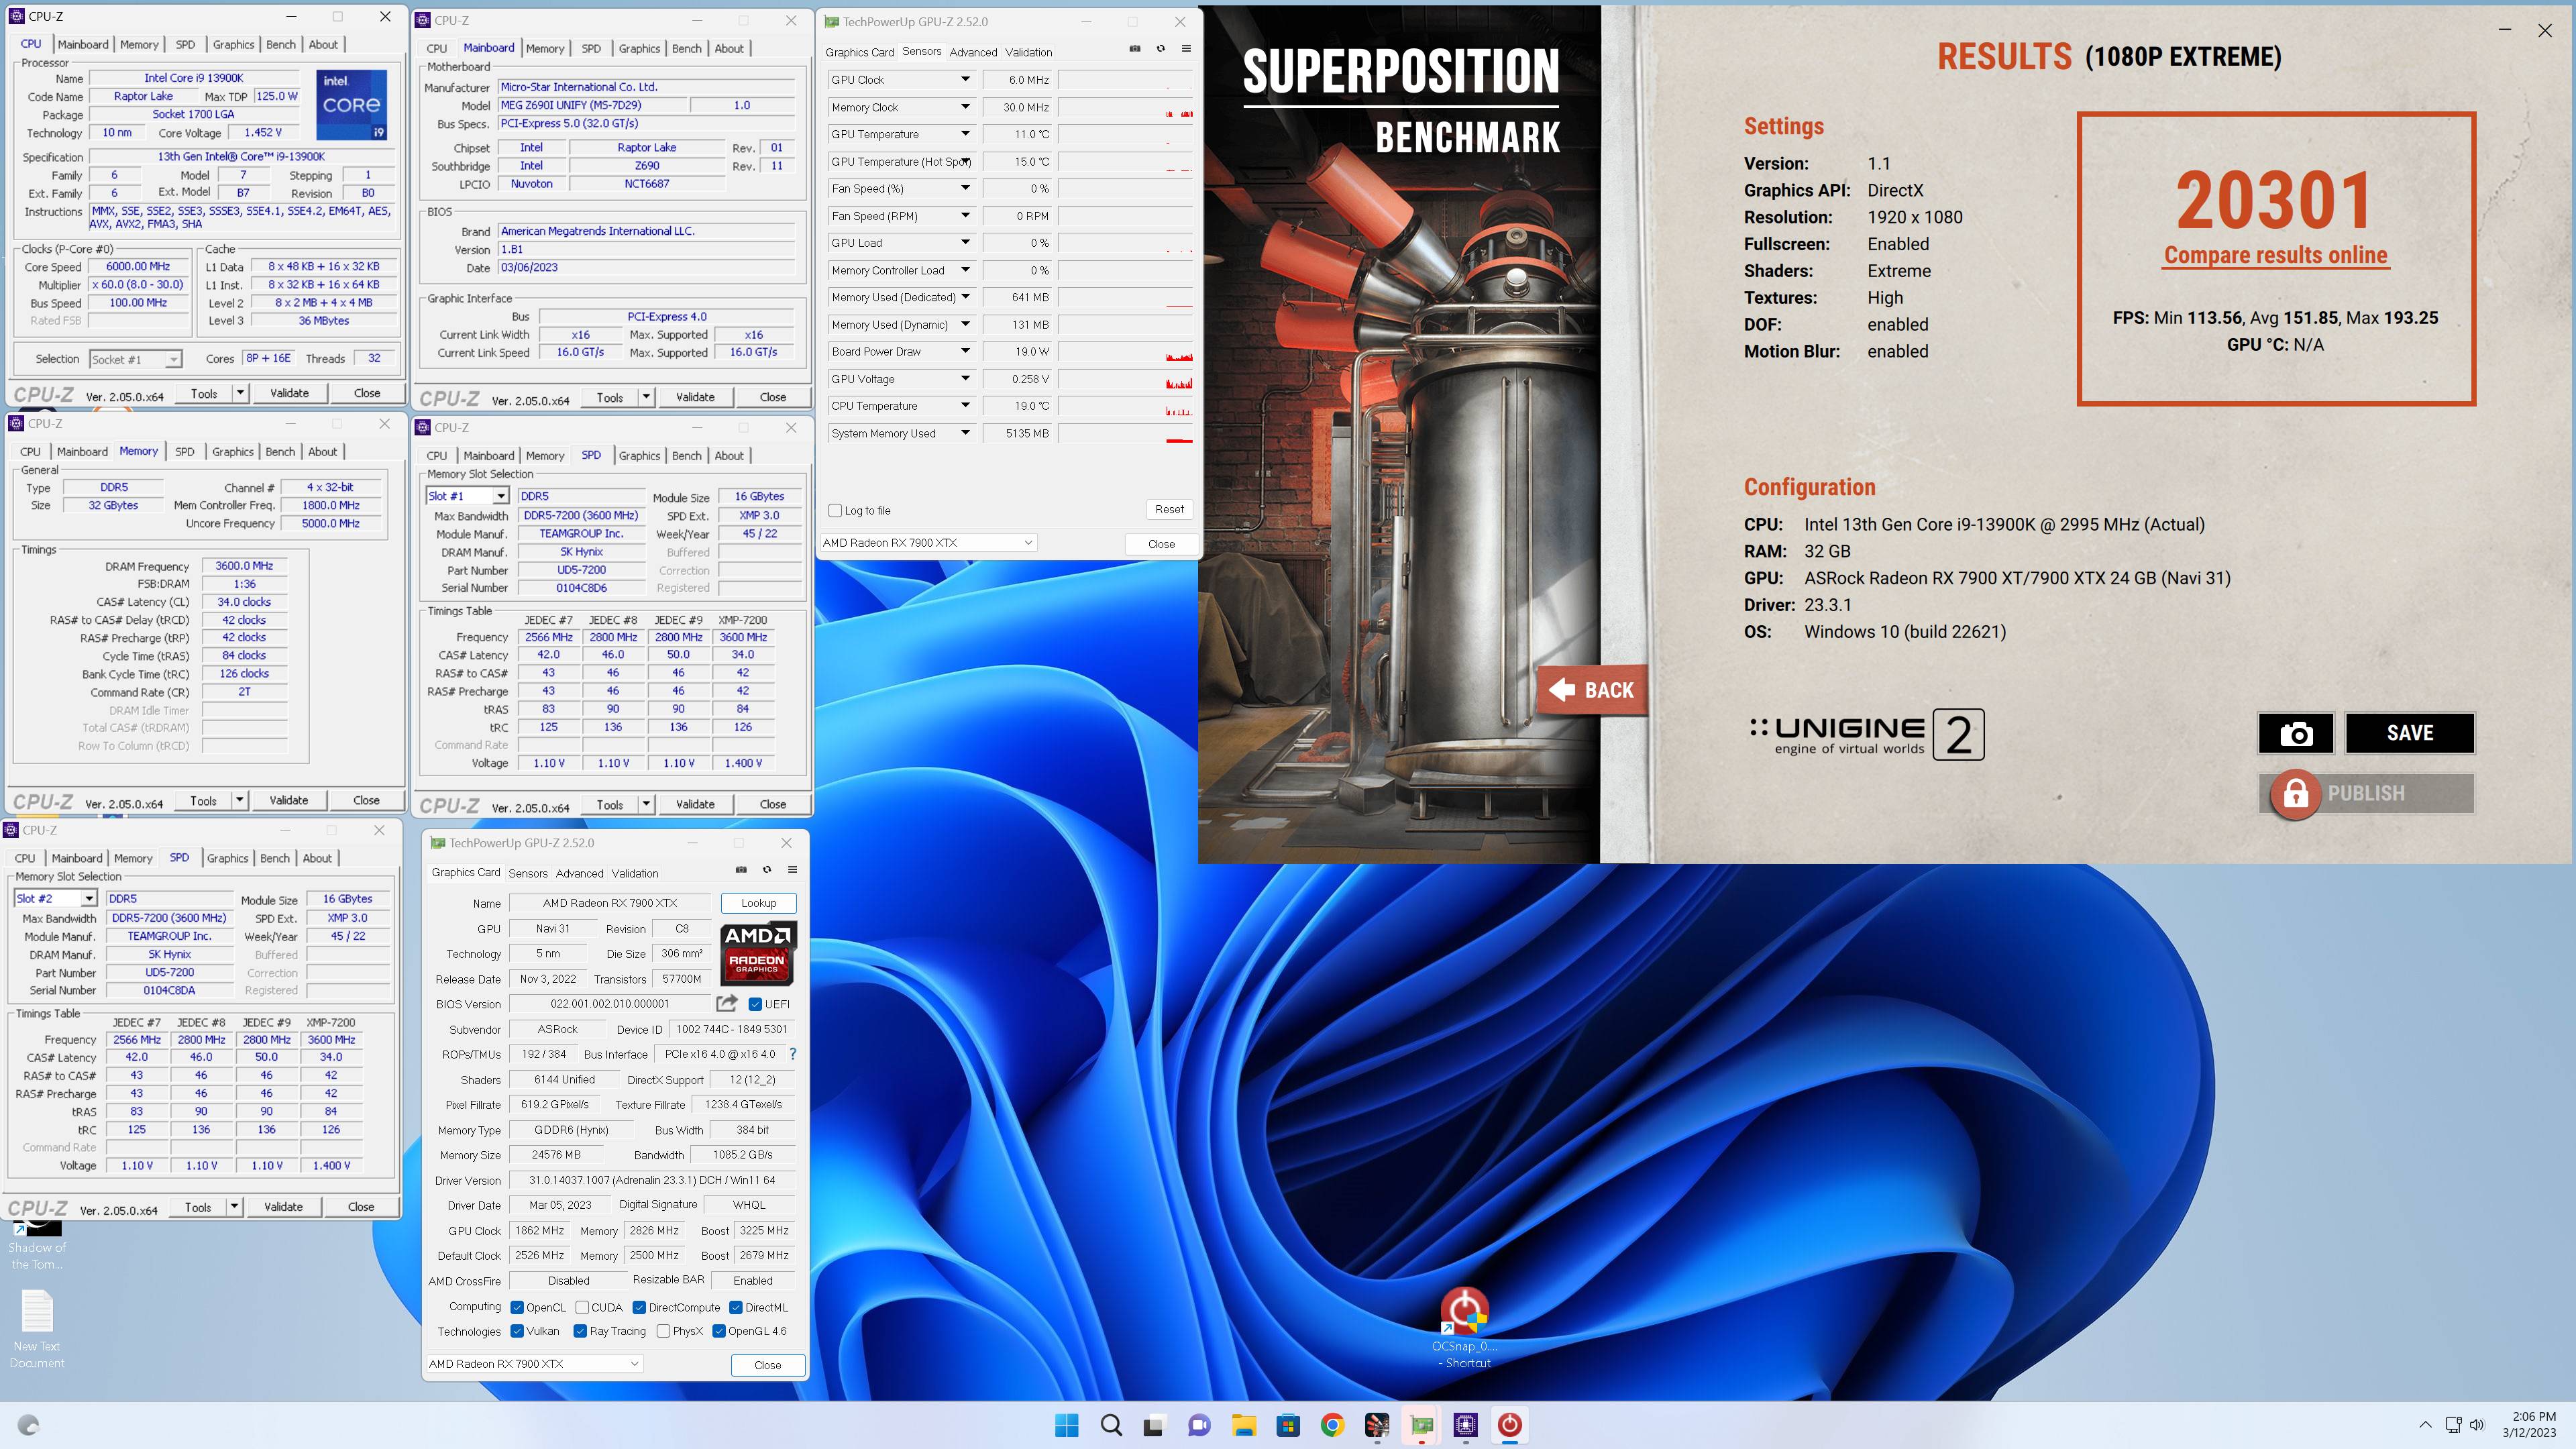Open the OCSnap_0... Shortcut desktop icon
Viewport: 2576px width, 1449px height.
(1465, 1328)
